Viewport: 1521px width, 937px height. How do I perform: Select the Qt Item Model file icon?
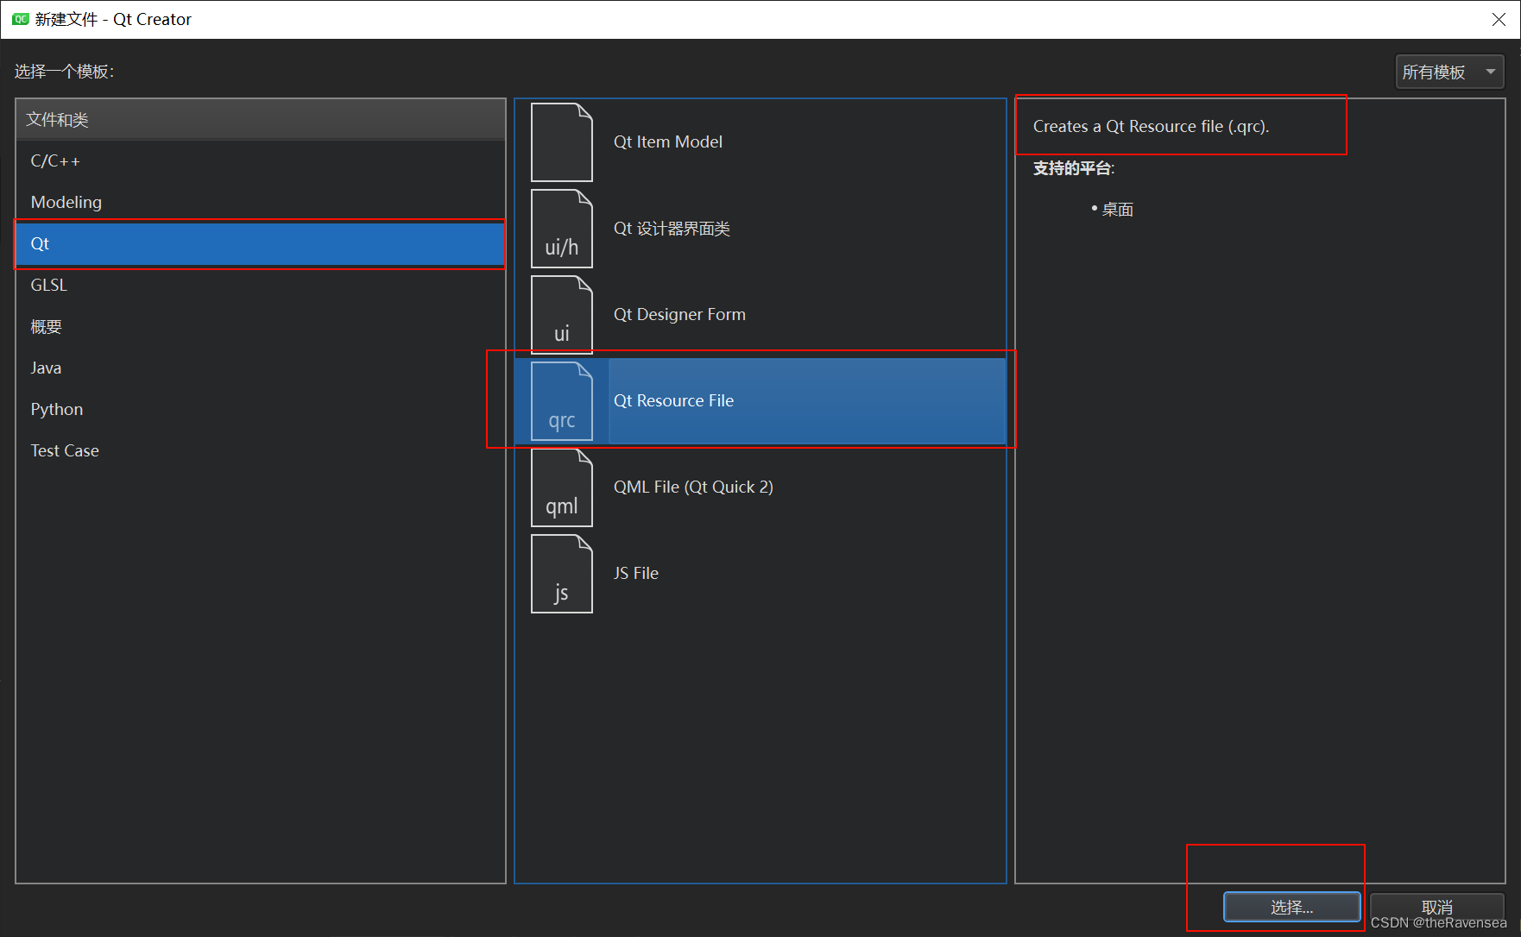[x=561, y=142]
